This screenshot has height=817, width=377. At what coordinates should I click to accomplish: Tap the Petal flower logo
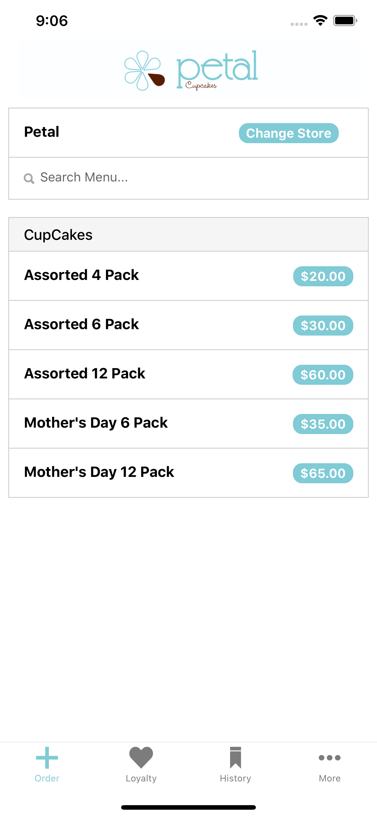coord(144,71)
